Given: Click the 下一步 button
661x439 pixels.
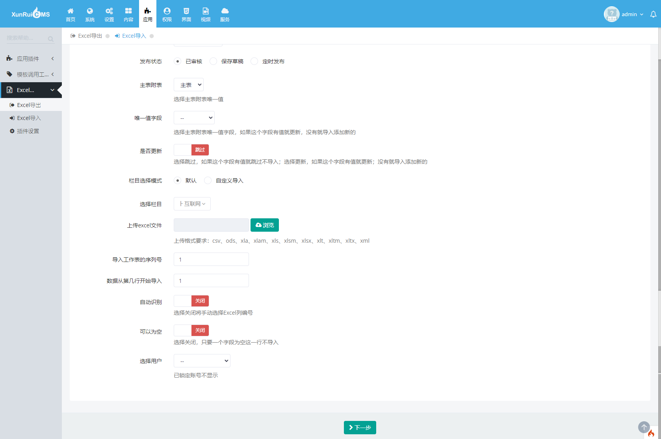Looking at the screenshot, I should [360, 428].
